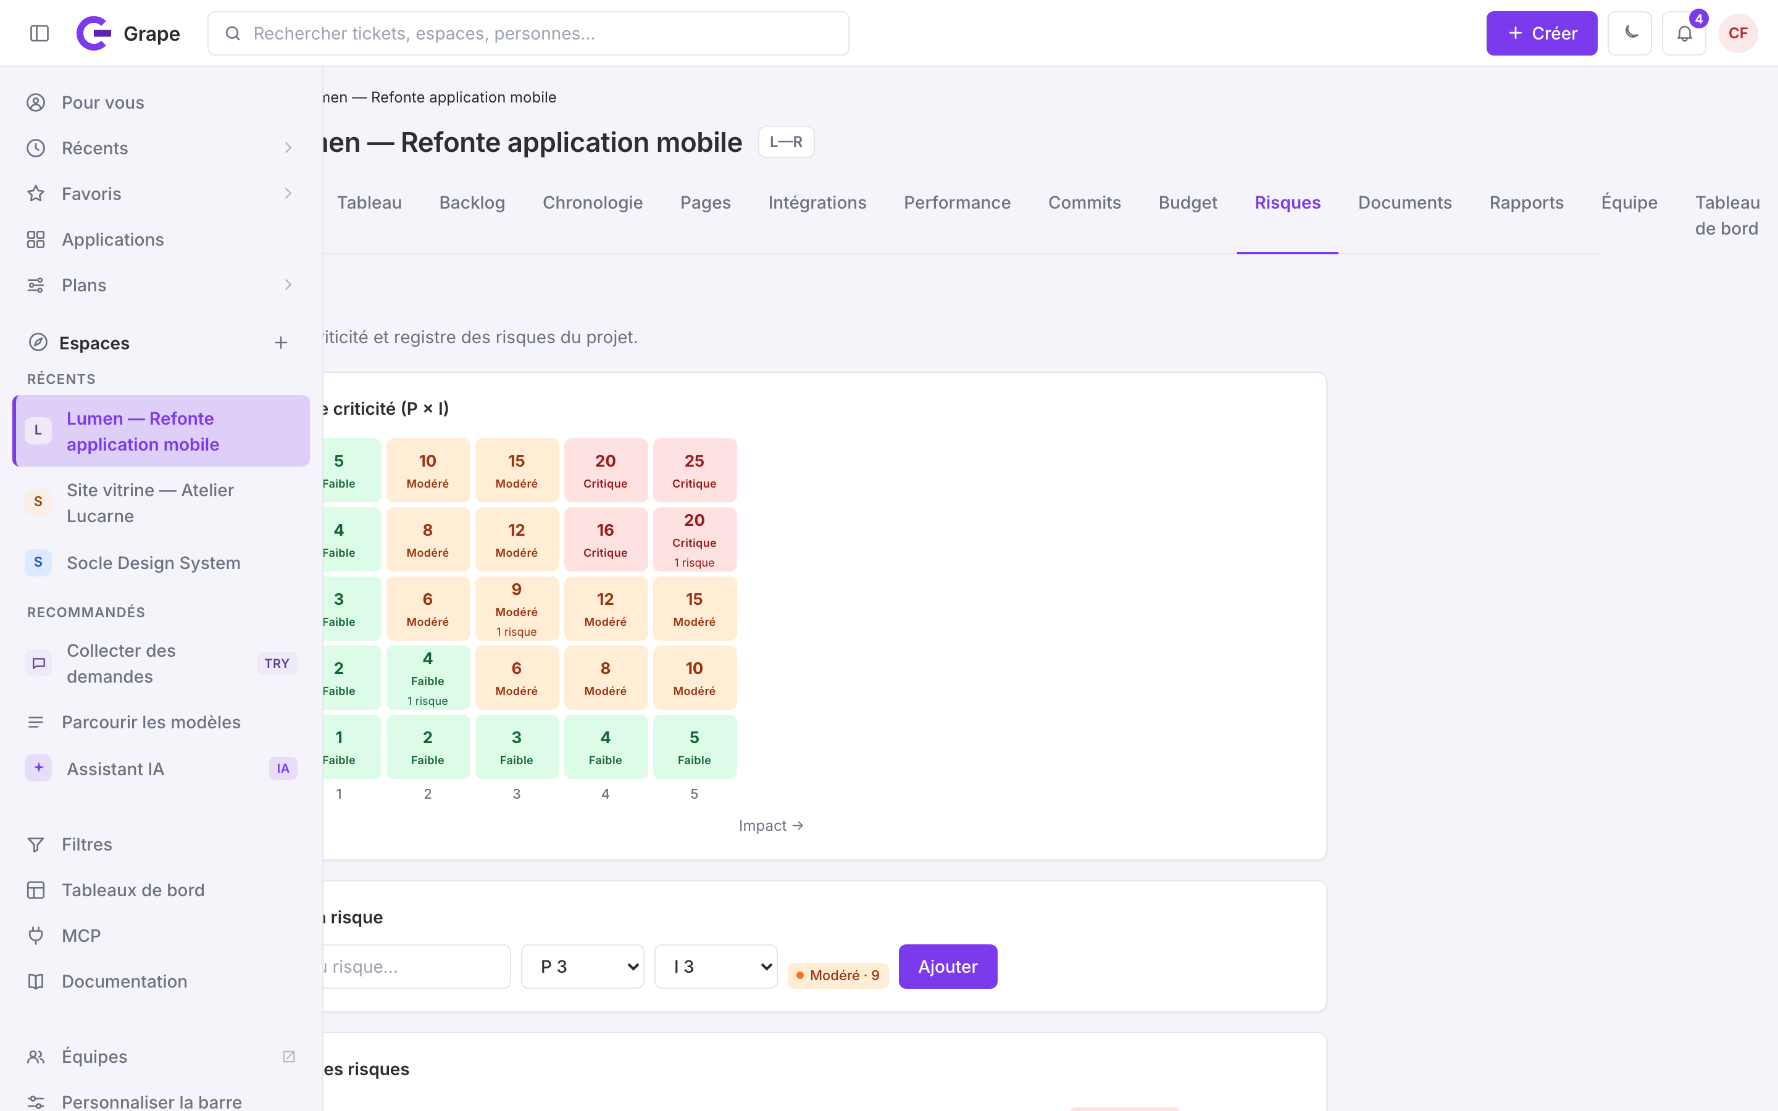Screen dimensions: 1778x1111
Task: Toggle dark mode moon icon
Action: (1629, 33)
